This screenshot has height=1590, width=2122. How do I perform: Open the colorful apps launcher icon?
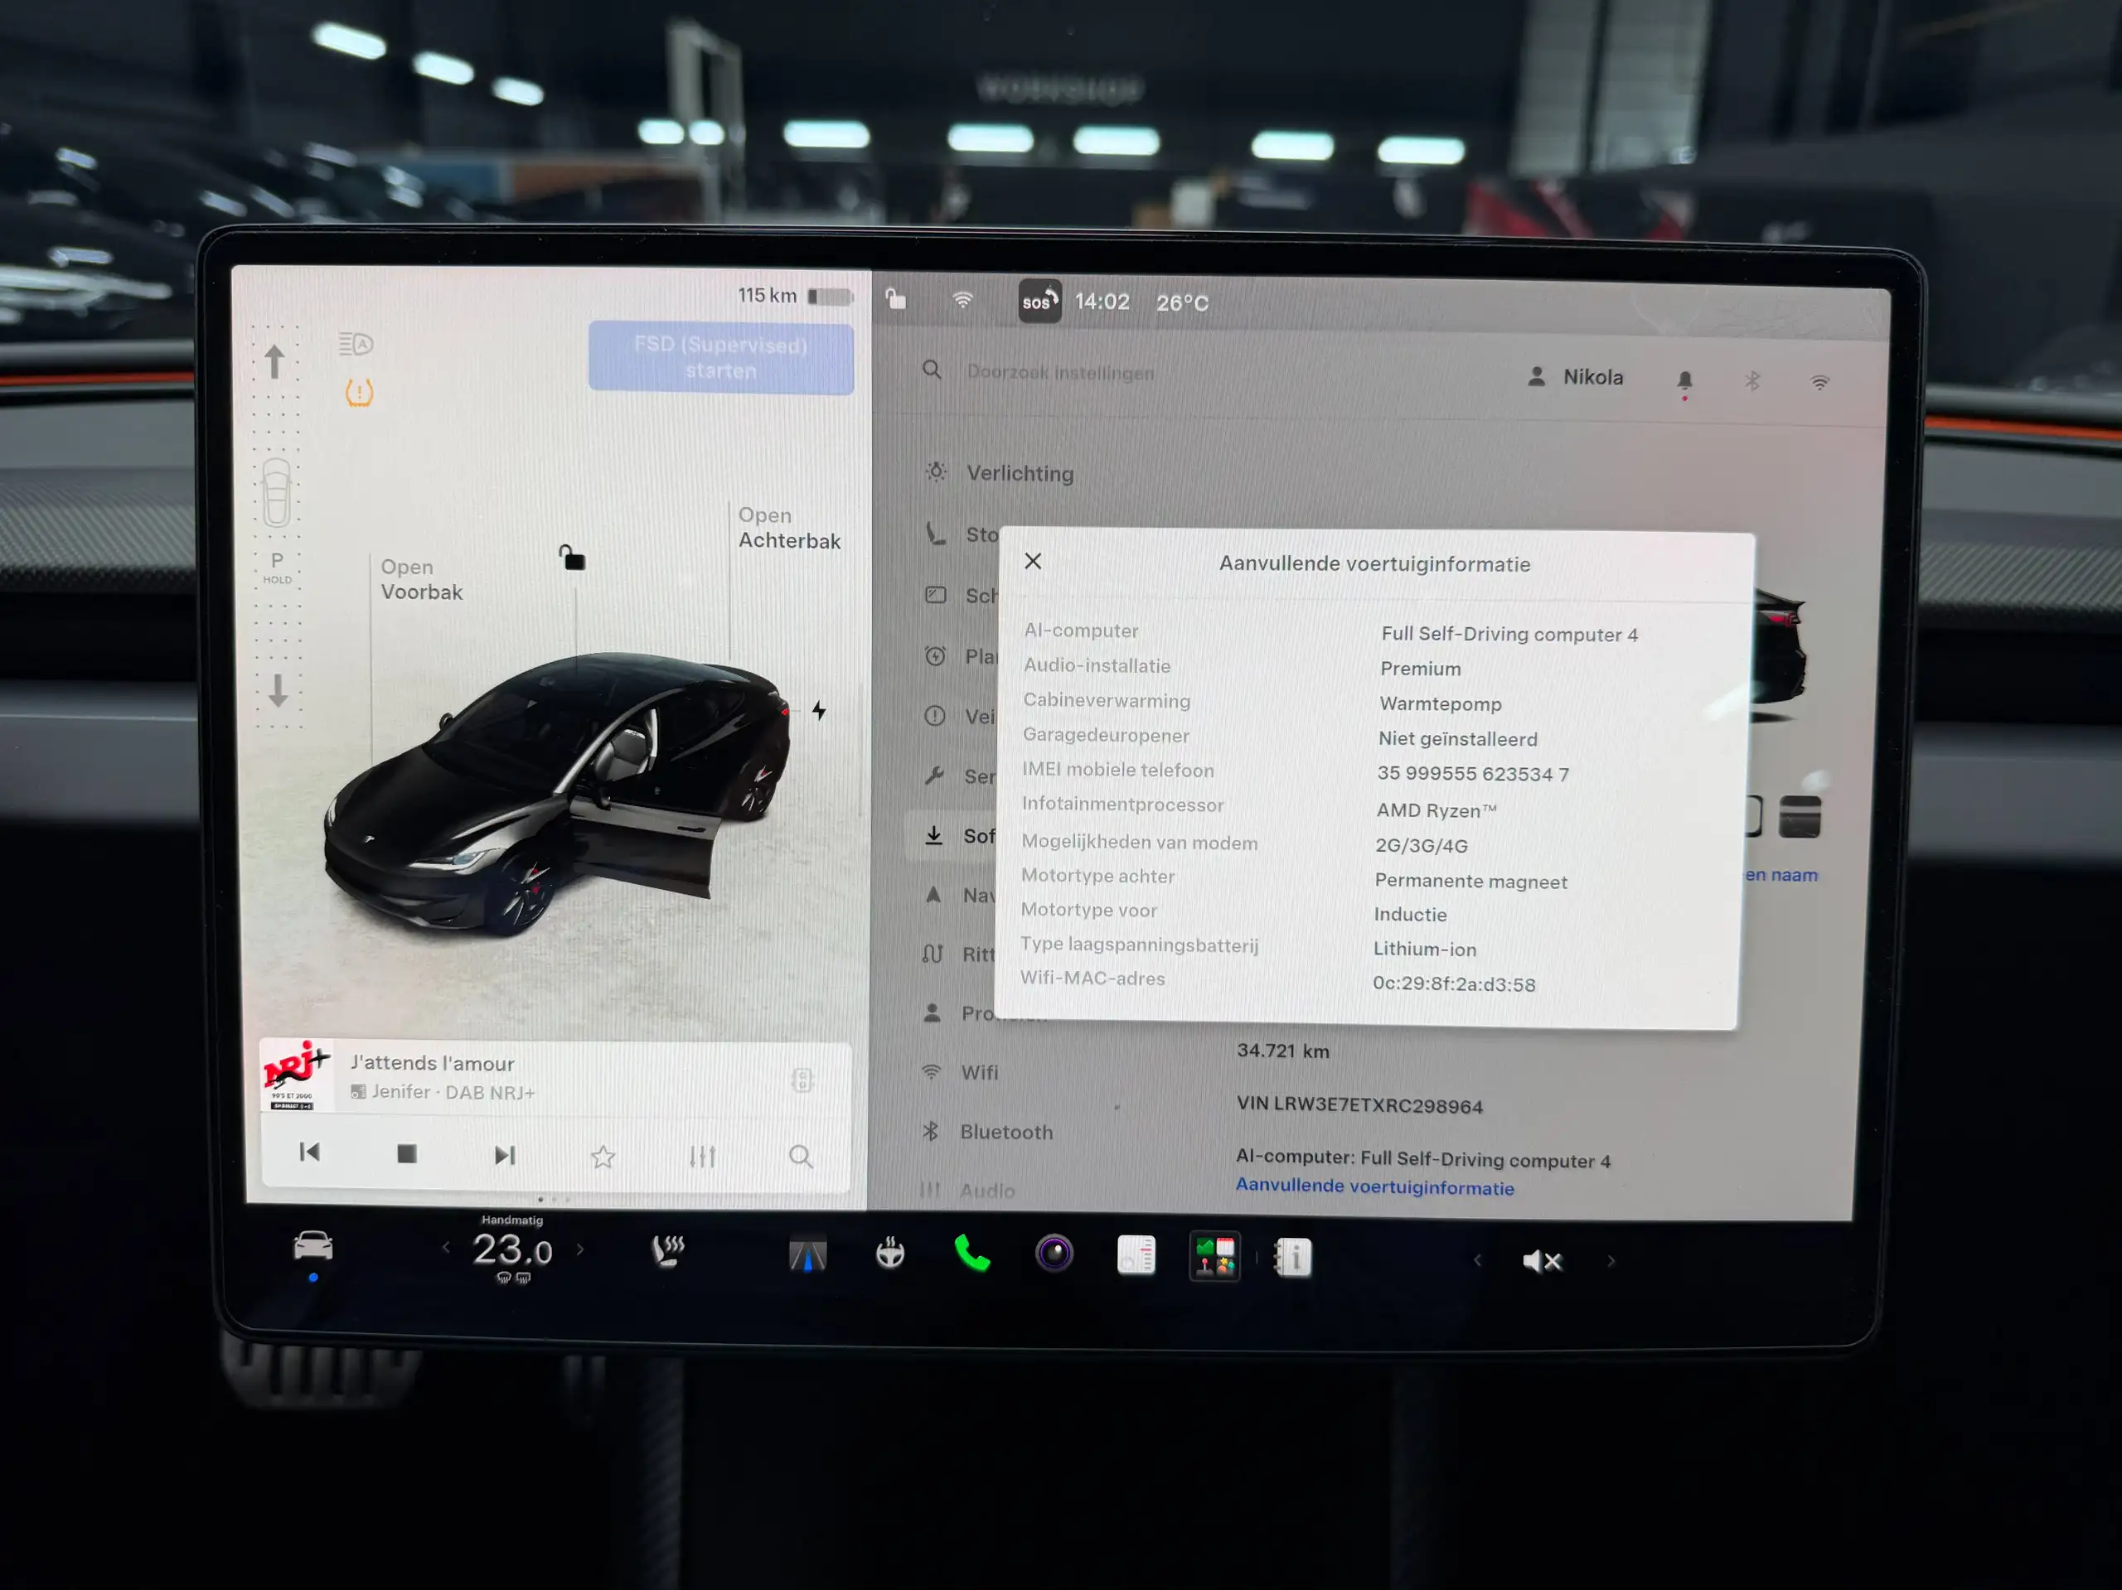coord(1214,1256)
